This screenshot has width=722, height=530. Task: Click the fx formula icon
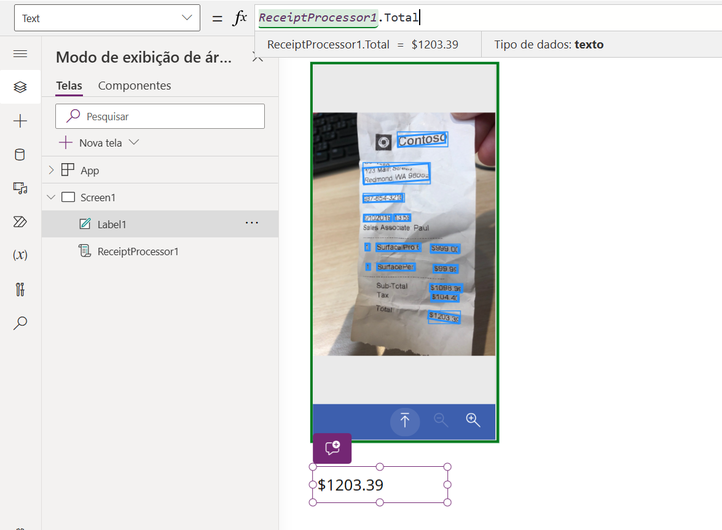coord(240,18)
